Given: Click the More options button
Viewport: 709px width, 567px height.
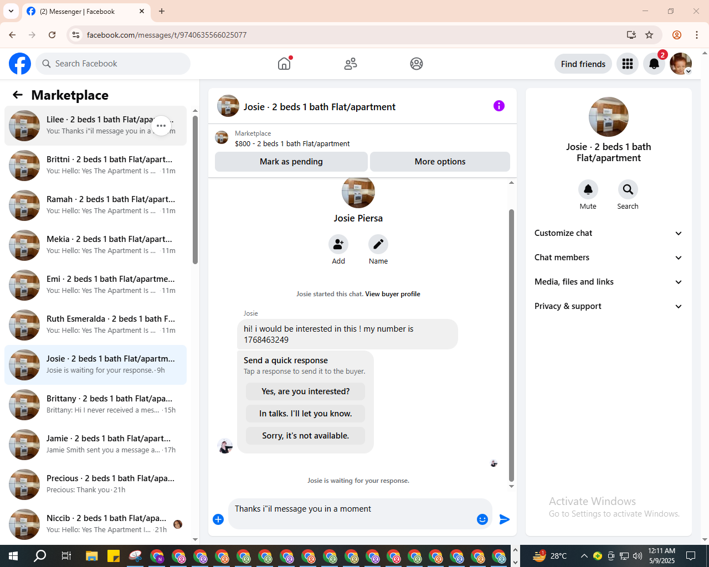Looking at the screenshot, I should 440,162.
